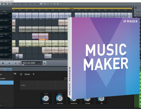This screenshot has width=141, height=109.
Task: Click the arrow button left of the Reverb power icon
Action: 15,74
